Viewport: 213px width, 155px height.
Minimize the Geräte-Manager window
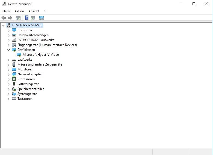pos(182,4)
